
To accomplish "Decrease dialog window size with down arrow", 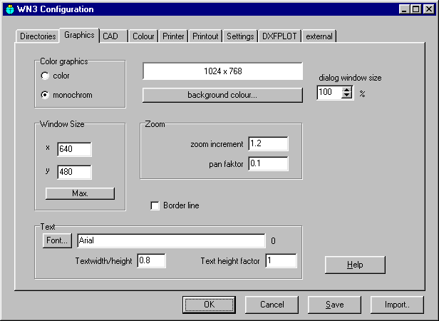I will (347, 96).
